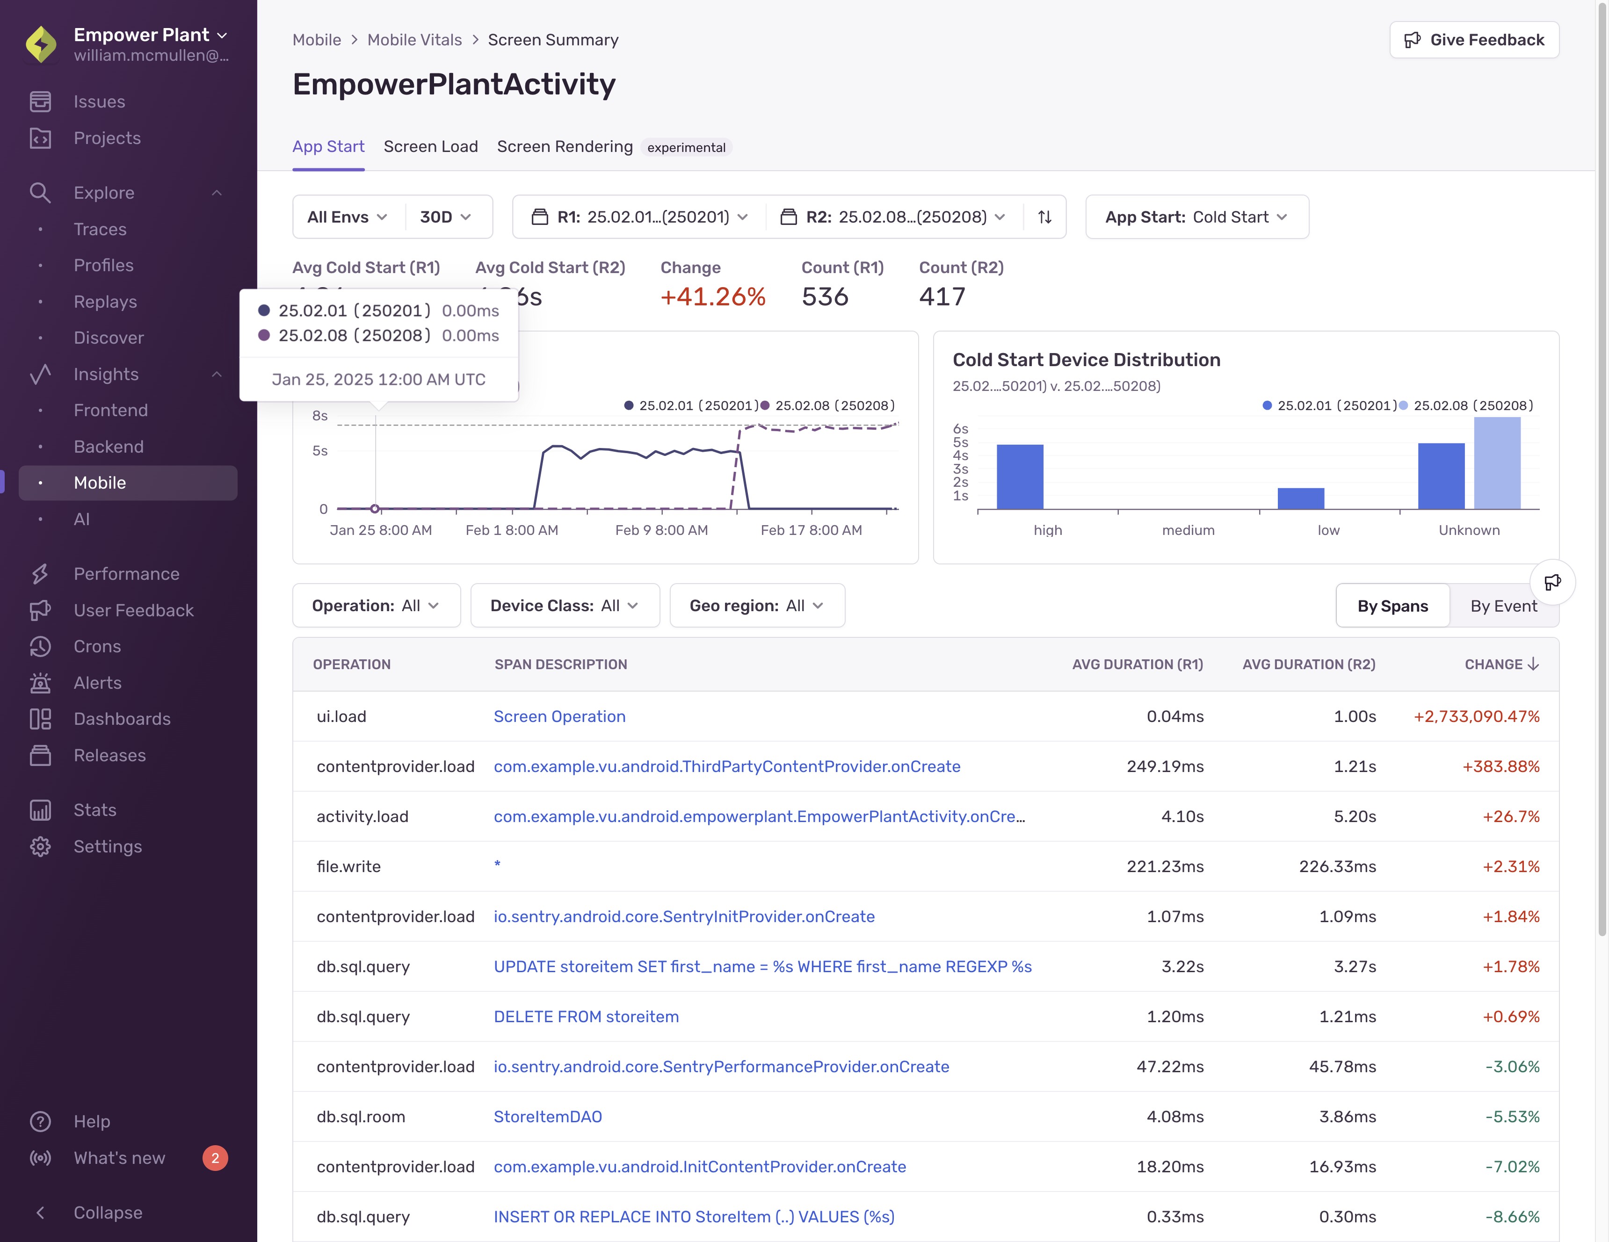Click the AVG DURATION (R1) column header
The width and height of the screenshot is (1609, 1242).
pos(1137,664)
